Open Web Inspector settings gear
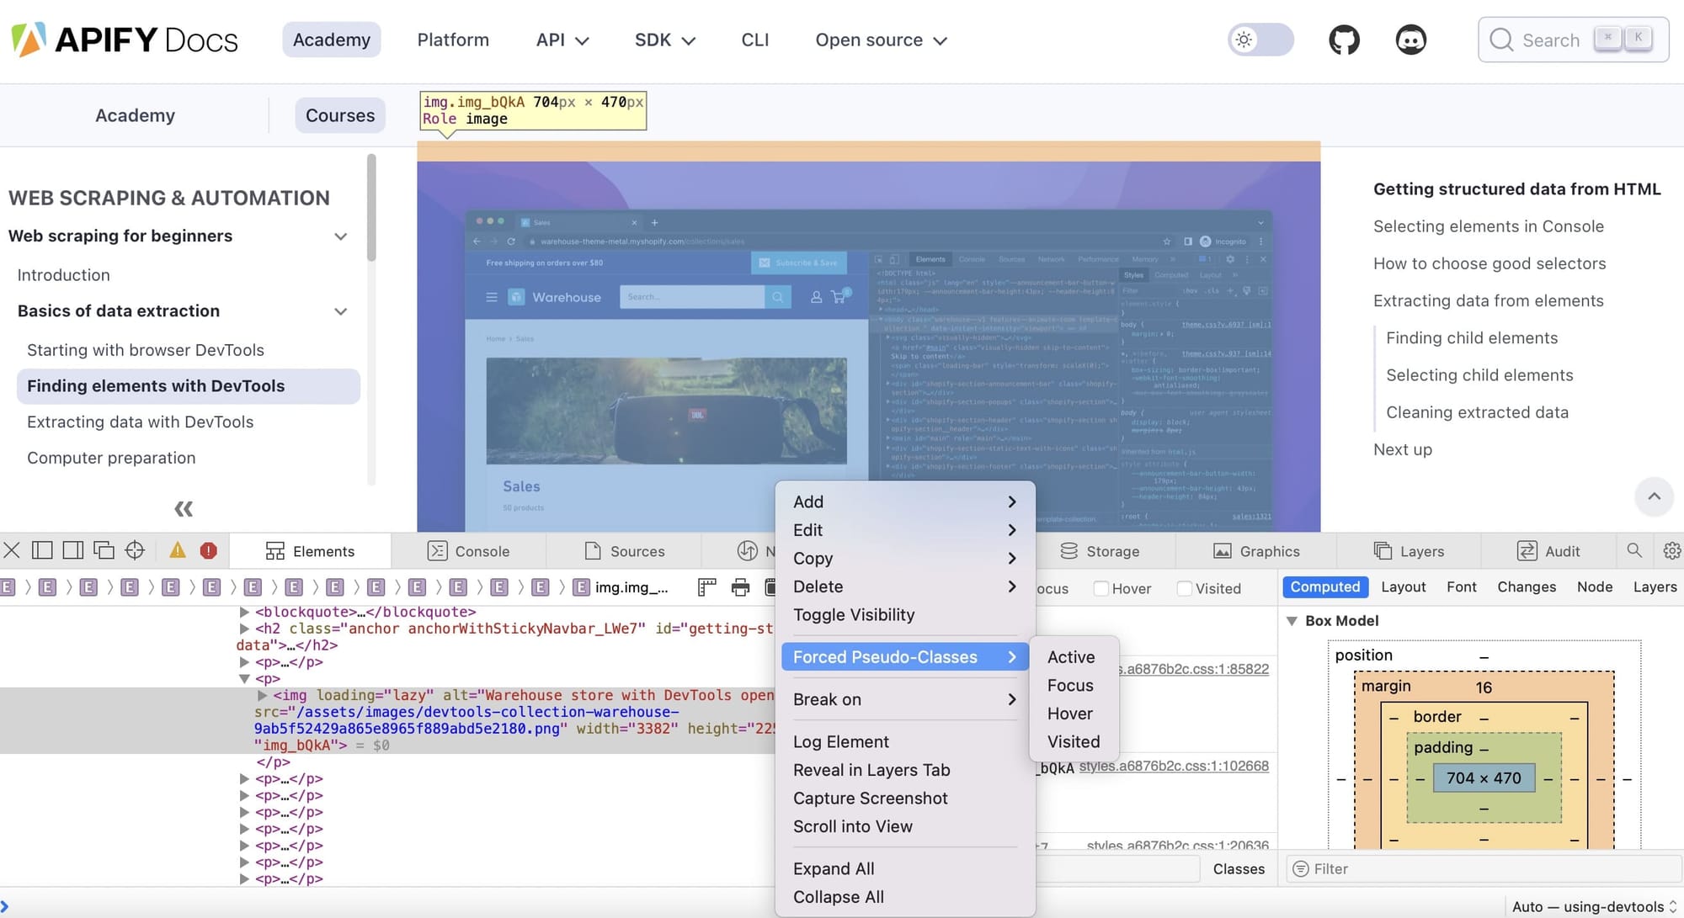 [1671, 550]
